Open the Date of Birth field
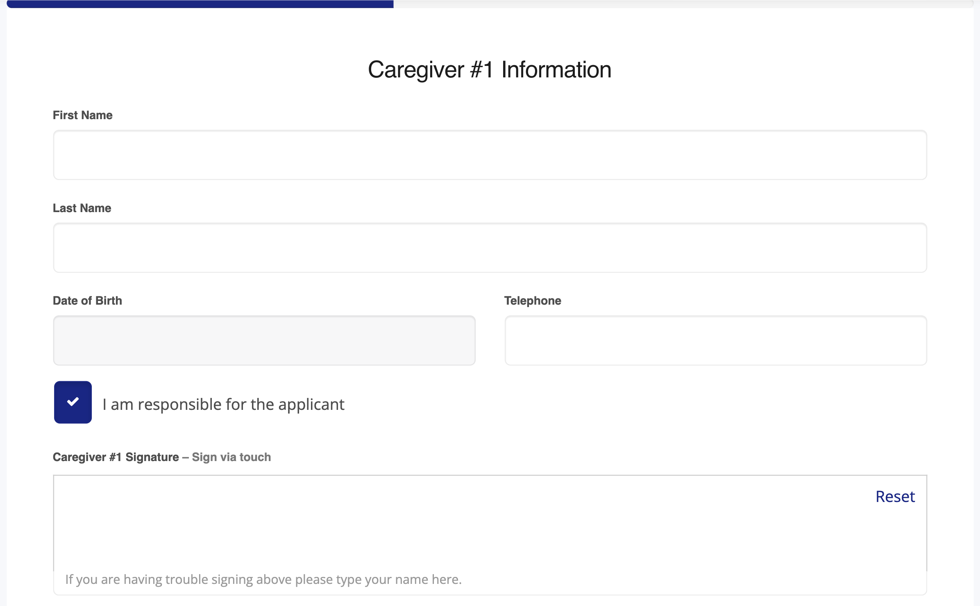The image size is (980, 606). point(264,340)
